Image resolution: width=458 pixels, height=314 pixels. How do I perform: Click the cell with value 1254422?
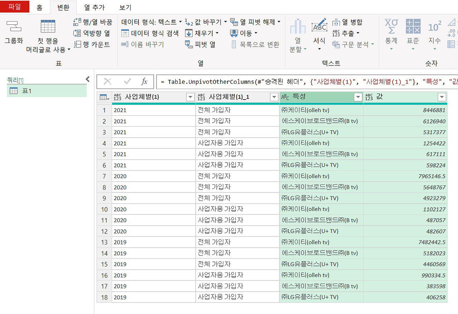click(x=405, y=143)
